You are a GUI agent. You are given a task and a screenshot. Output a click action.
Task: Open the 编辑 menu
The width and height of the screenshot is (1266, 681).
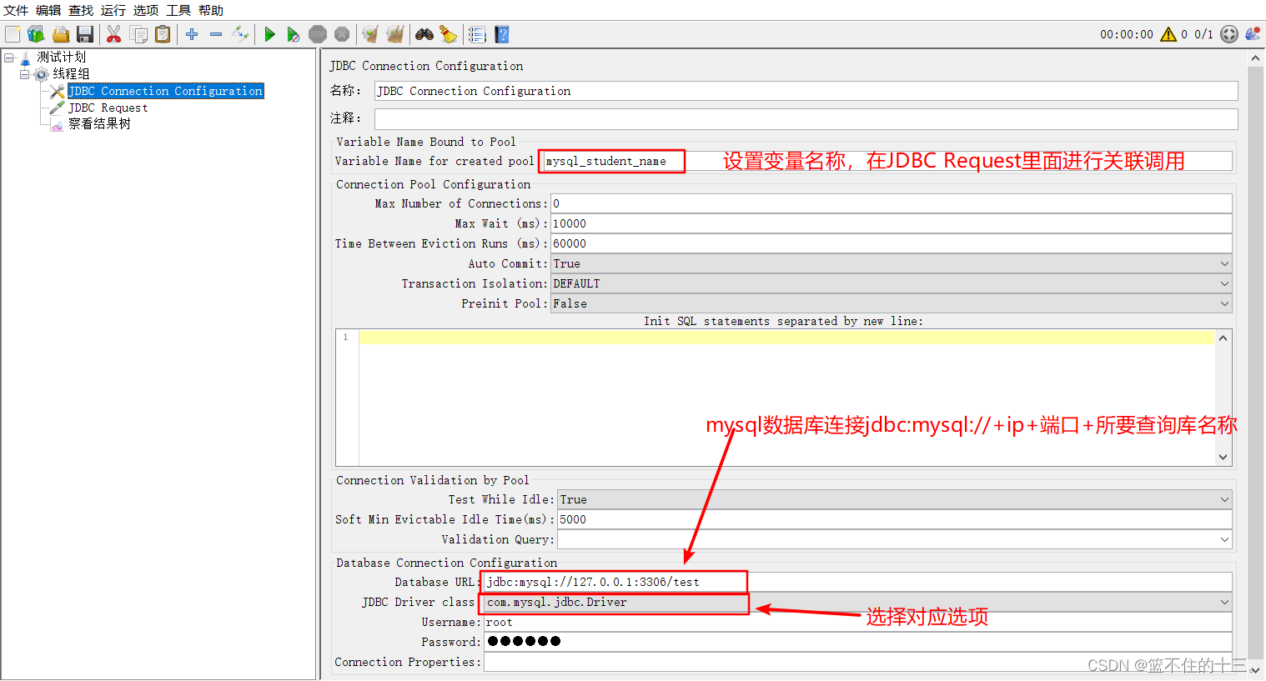click(48, 10)
